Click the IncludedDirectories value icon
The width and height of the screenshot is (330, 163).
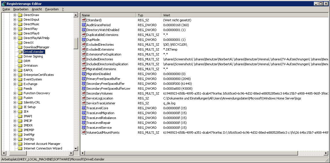[x=84, y=59]
